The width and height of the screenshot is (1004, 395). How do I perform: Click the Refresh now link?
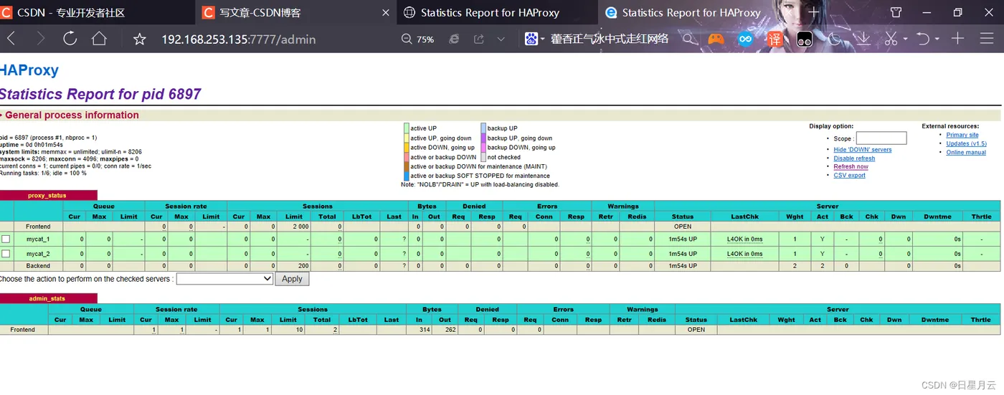coord(851,166)
